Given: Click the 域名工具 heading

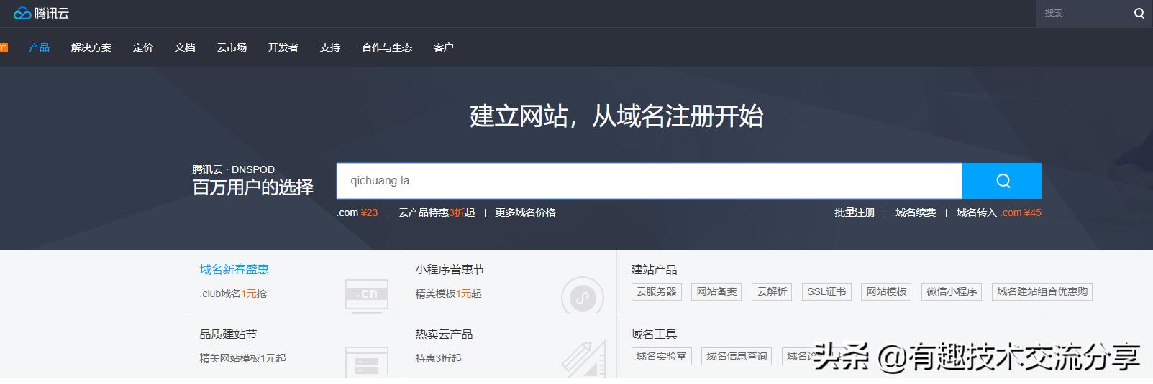Looking at the screenshot, I should (x=654, y=334).
